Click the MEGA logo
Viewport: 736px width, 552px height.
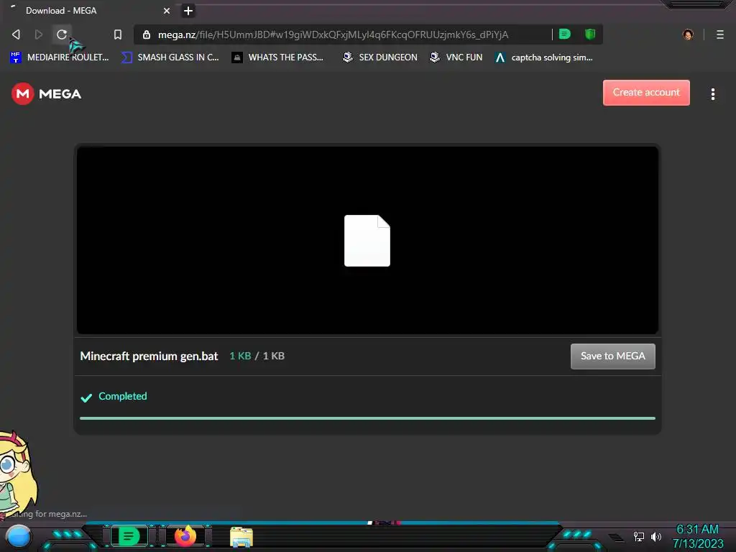(x=47, y=94)
